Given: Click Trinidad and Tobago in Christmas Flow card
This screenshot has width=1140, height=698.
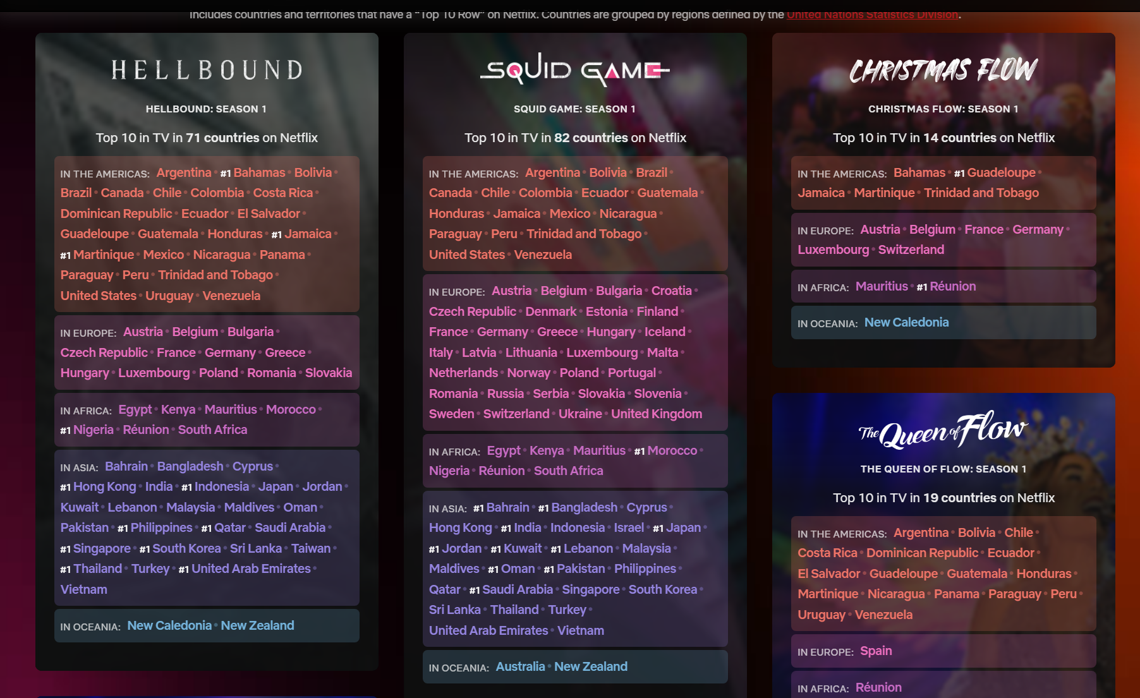Looking at the screenshot, I should [981, 193].
